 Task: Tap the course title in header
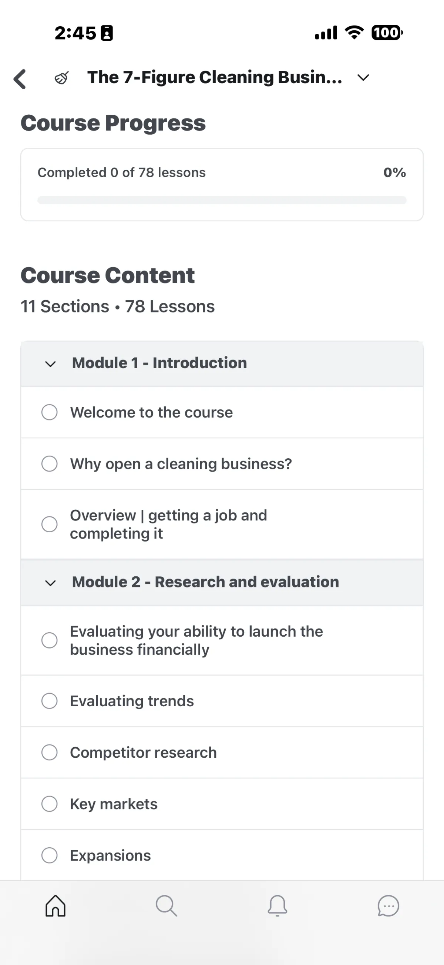[x=215, y=77]
